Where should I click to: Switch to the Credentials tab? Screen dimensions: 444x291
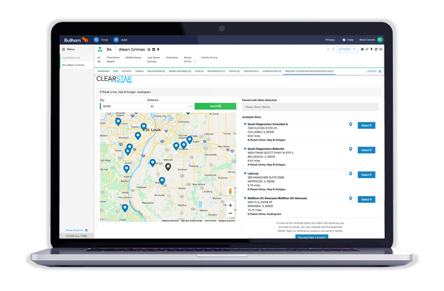pyautogui.click(x=251, y=71)
